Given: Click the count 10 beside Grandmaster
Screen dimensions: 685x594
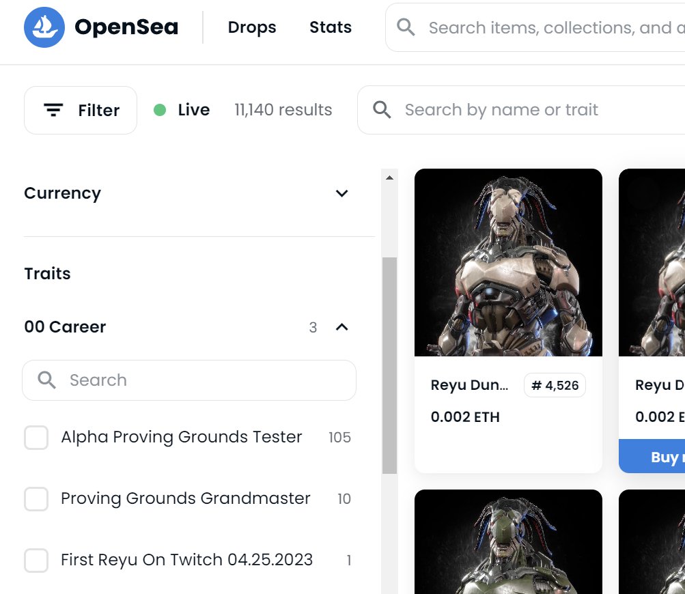Looking at the screenshot, I should 344,499.
